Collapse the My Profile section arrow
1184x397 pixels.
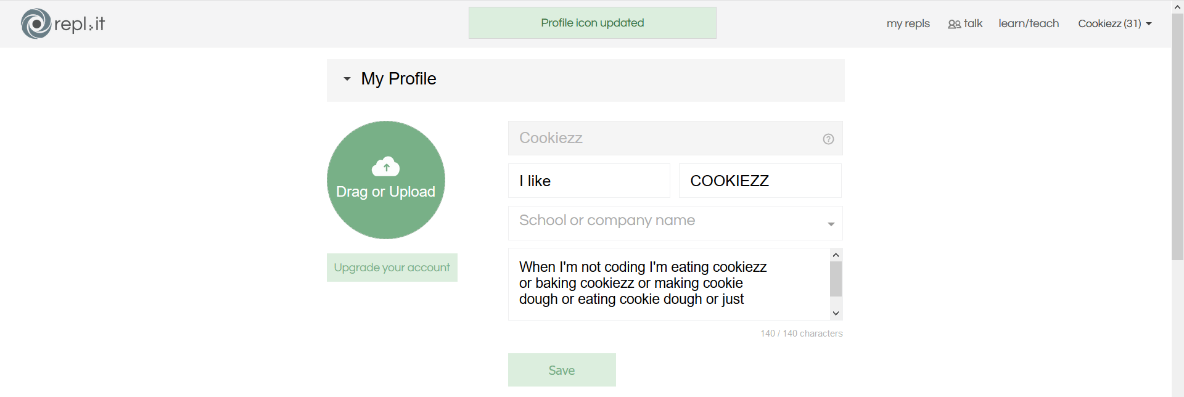pyautogui.click(x=347, y=79)
